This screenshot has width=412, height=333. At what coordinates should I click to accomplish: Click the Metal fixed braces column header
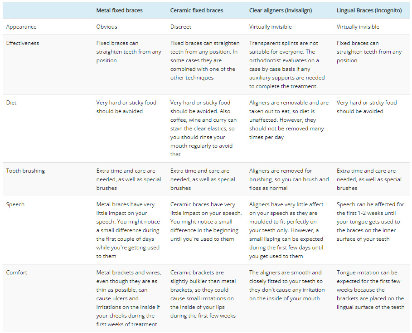[119, 10]
